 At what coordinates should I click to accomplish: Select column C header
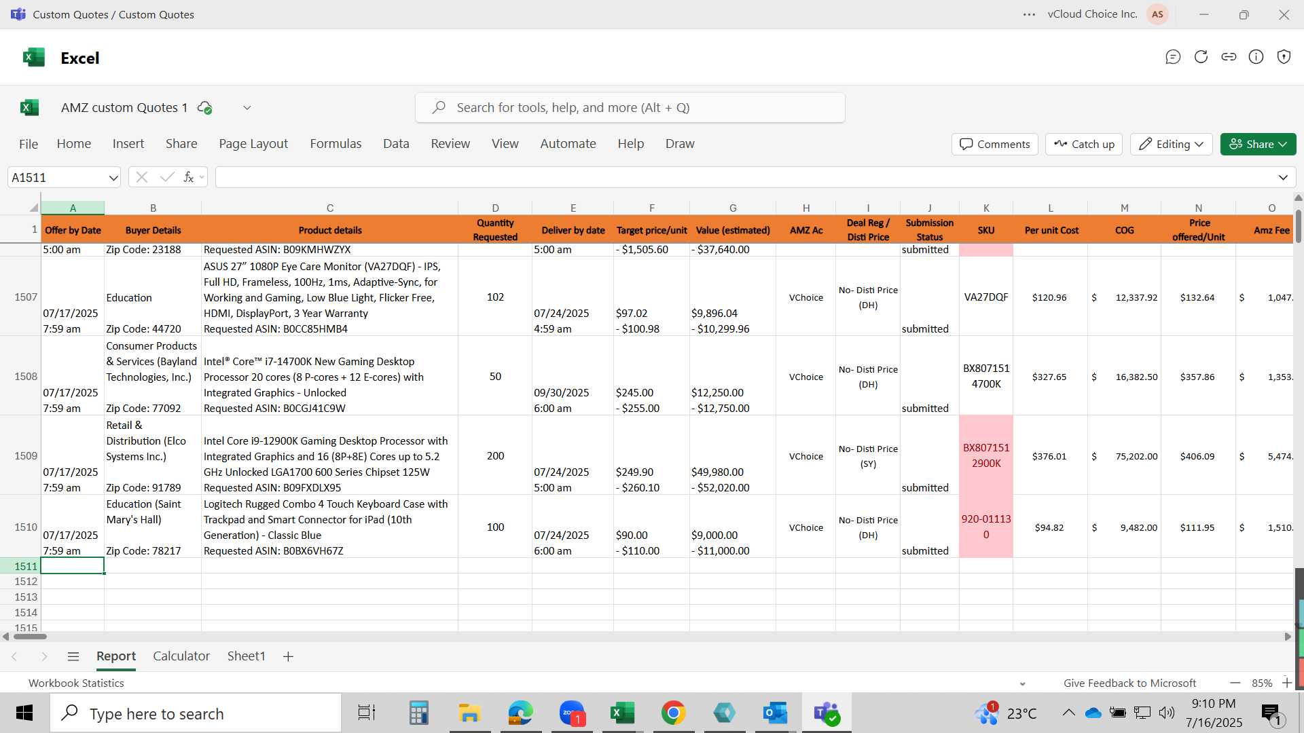pos(329,208)
